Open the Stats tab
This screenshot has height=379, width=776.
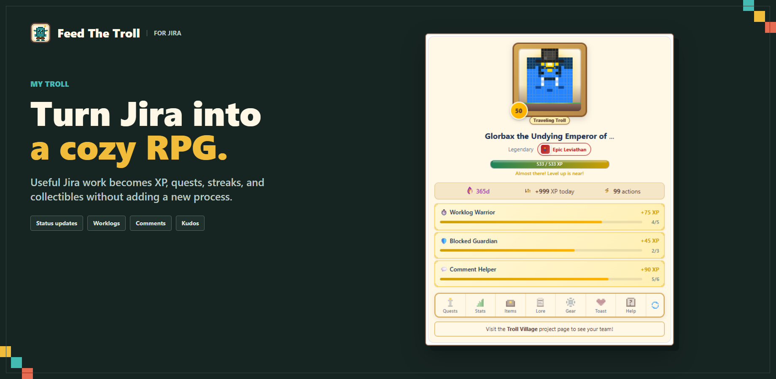click(480, 305)
